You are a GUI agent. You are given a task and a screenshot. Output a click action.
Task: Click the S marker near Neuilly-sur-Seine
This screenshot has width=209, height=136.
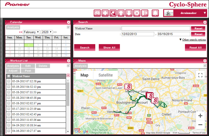(x=128, y=87)
